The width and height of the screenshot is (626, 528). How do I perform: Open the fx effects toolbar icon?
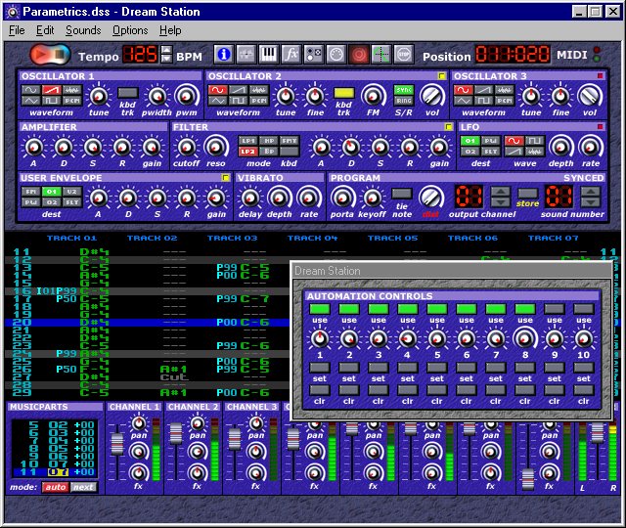[291, 54]
